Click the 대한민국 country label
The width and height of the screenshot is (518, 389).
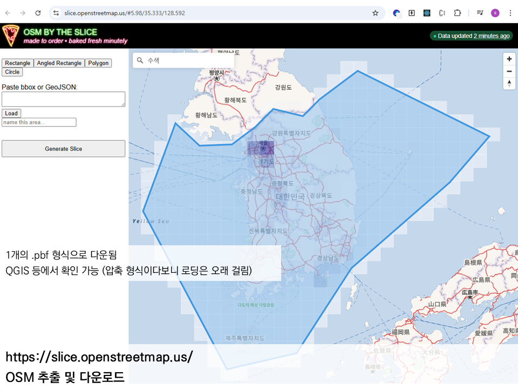(x=290, y=197)
